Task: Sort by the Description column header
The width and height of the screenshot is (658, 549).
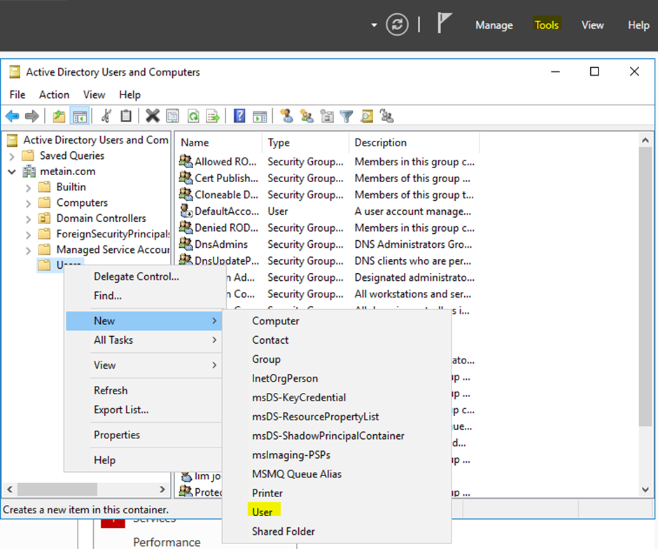Action: click(414, 143)
